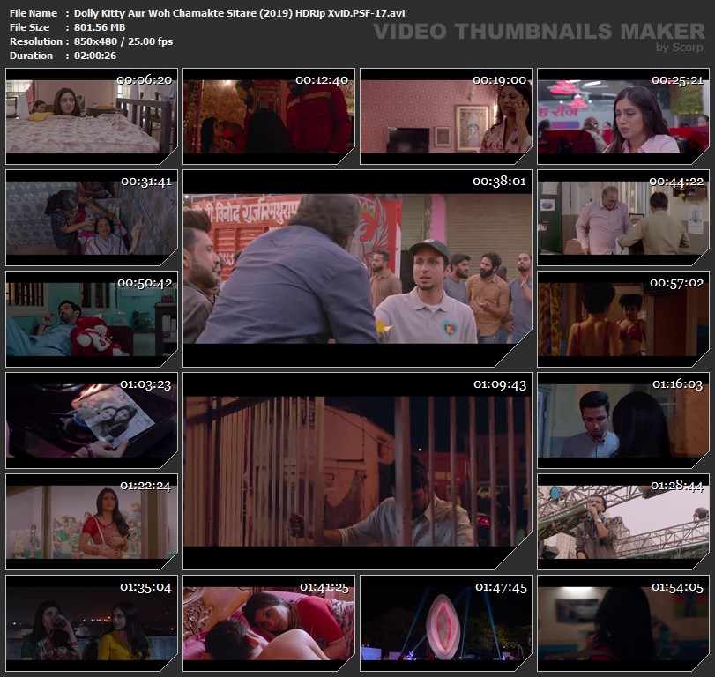This screenshot has height=677, width=715.
Task: Select the thumbnail stamped 00:50:42
Action: (91, 319)
